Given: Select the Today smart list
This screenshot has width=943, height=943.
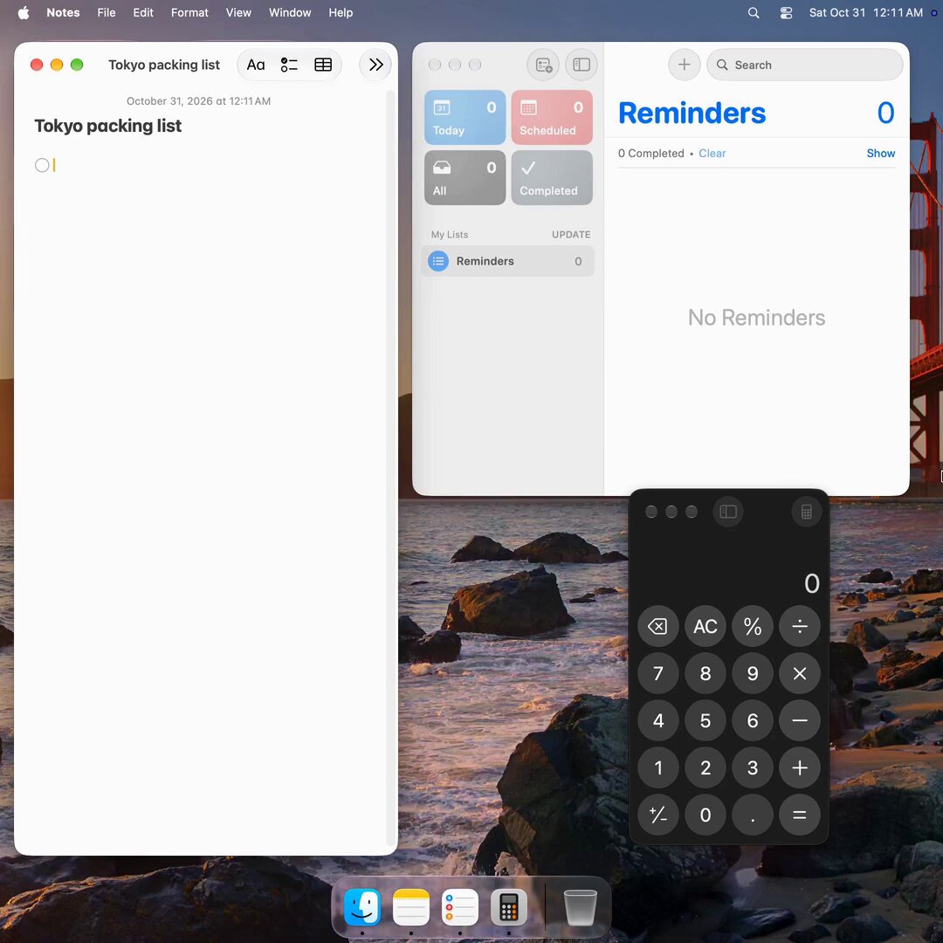Looking at the screenshot, I should (x=465, y=118).
